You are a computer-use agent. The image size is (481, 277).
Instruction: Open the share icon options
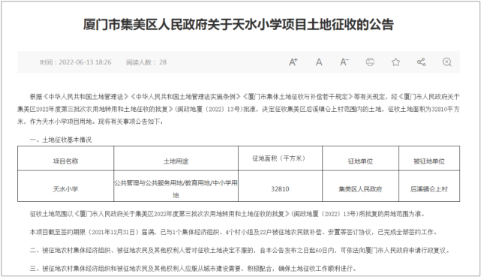[x=421, y=62]
